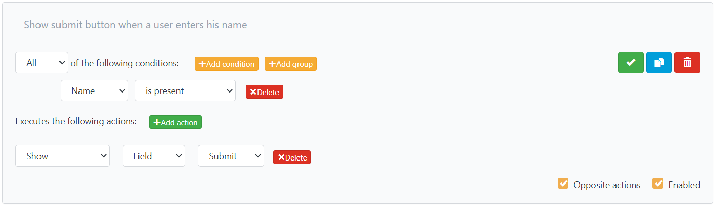Click the green checkmark save rule button

click(x=630, y=62)
